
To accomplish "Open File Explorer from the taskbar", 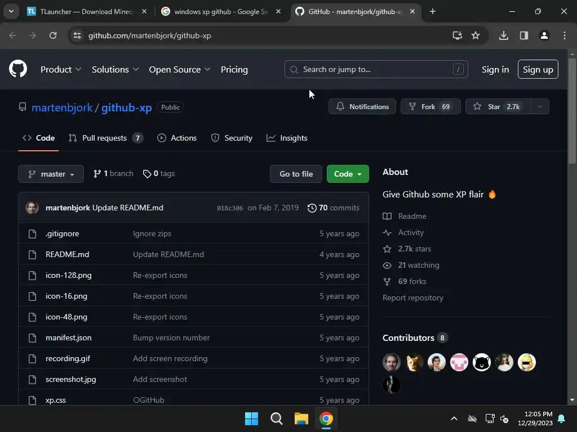I will point(301,418).
